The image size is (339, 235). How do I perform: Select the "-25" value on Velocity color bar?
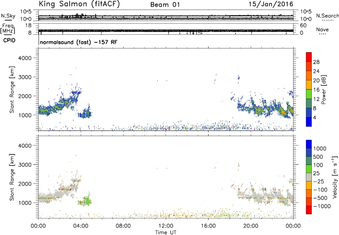pos(319,181)
